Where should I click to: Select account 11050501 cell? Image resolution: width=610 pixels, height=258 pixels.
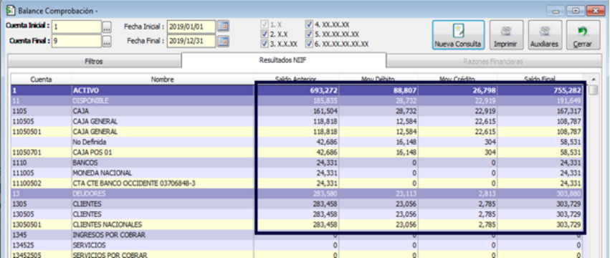tap(42, 132)
